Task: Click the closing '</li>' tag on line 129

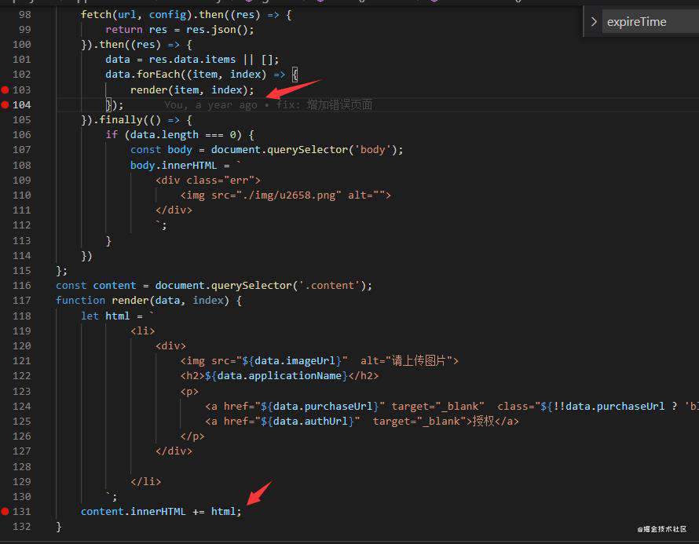Action: click(146, 482)
